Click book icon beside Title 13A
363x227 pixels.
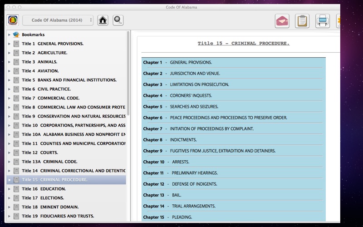pyautogui.click(x=16, y=162)
